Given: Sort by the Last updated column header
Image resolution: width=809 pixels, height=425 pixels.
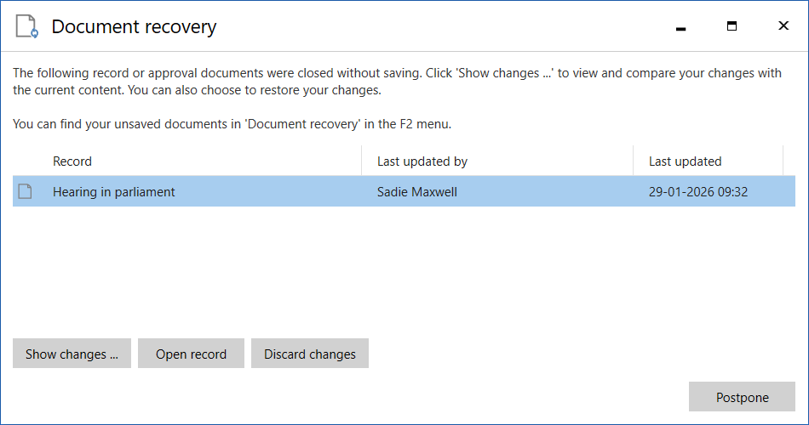Looking at the screenshot, I should pos(686,161).
